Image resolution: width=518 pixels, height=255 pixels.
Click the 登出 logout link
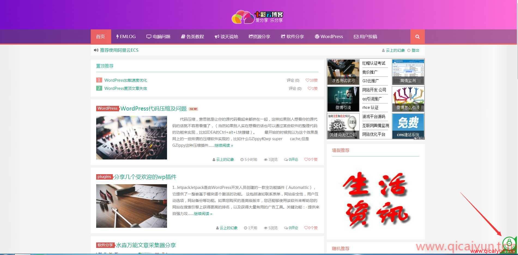coord(415,50)
